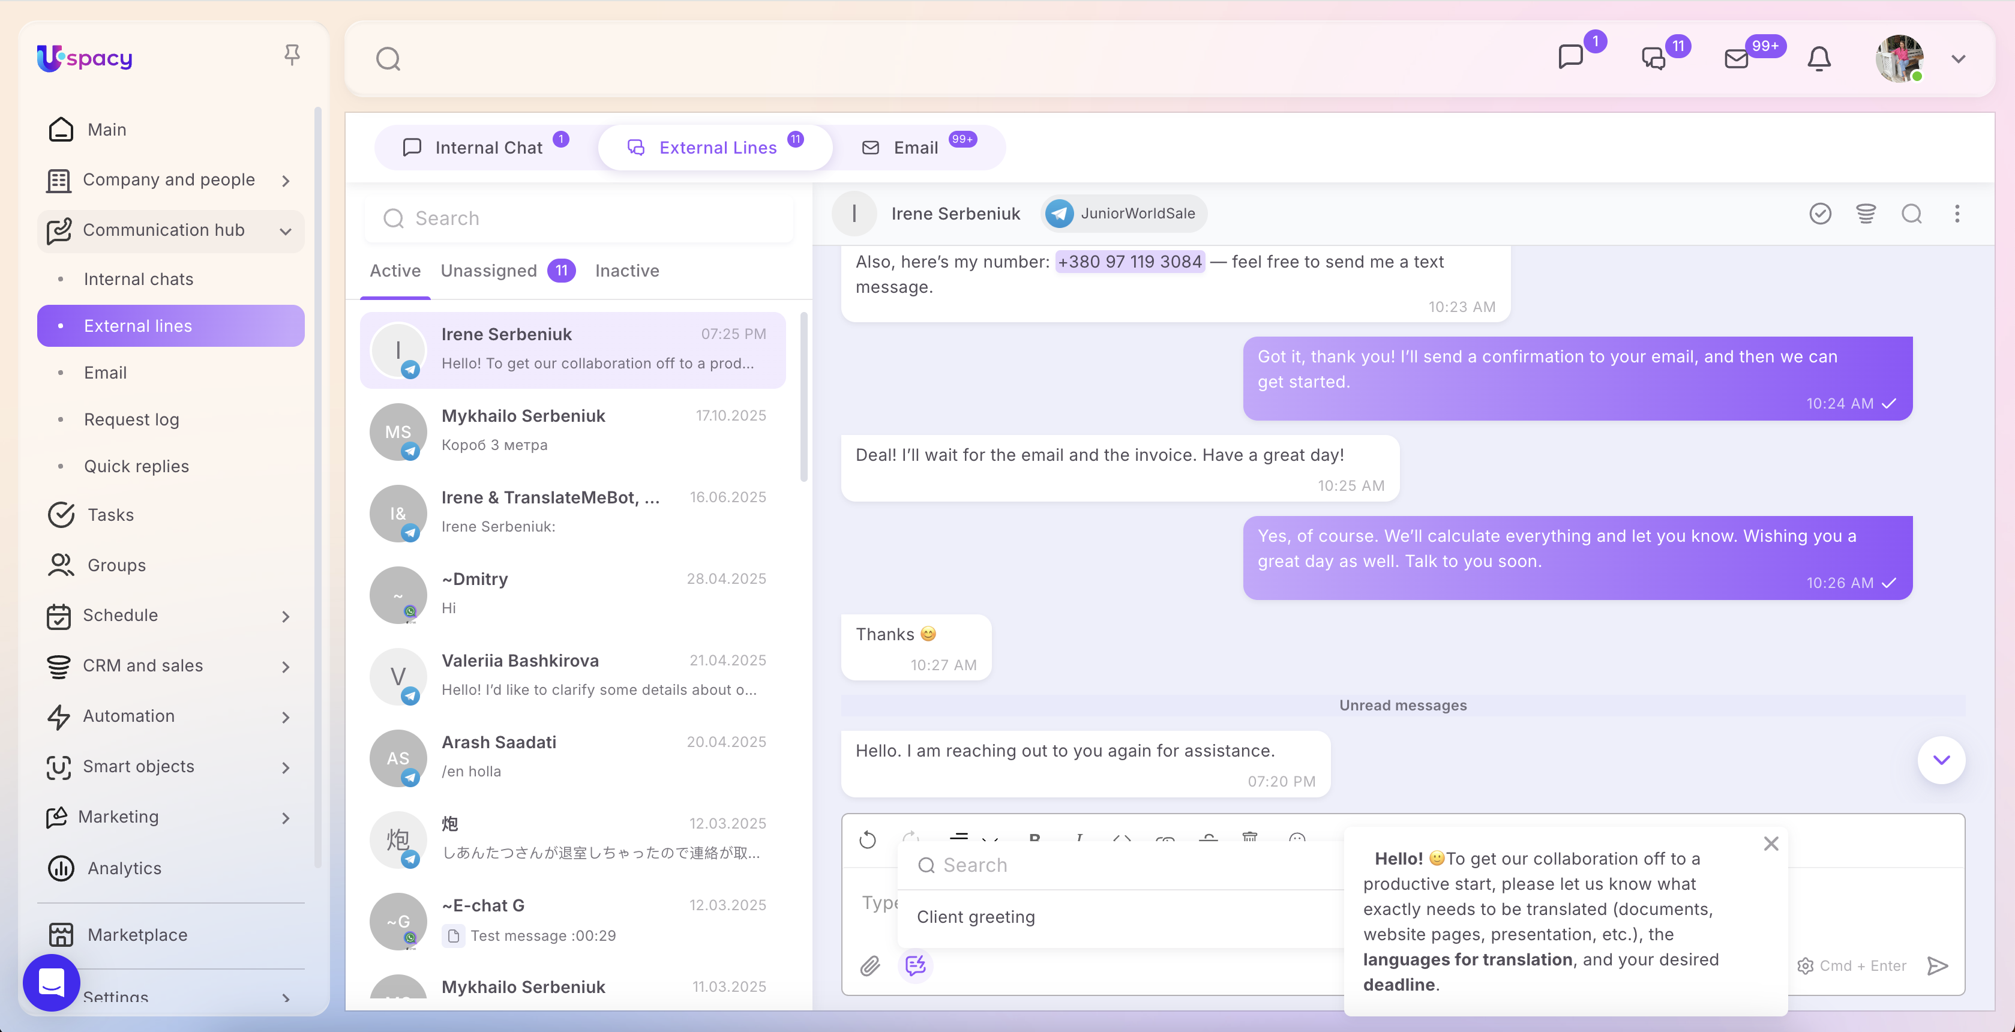Close the quick reply preview popup

point(1771,844)
